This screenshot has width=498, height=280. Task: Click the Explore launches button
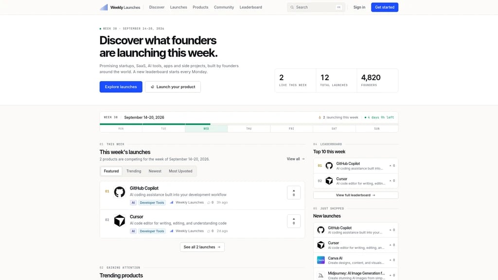[x=121, y=87]
